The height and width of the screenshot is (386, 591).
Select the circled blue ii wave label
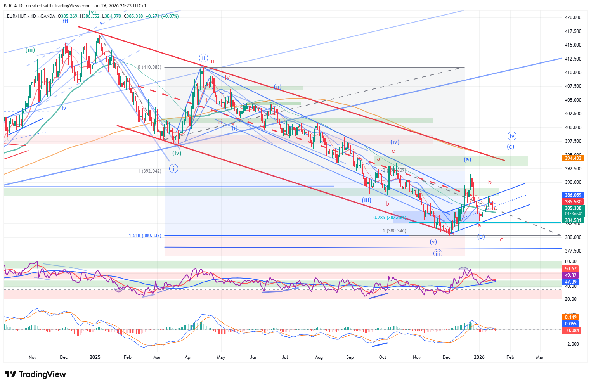(x=203, y=58)
